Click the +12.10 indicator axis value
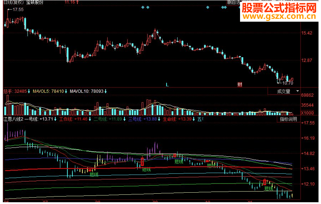This screenshot has width=321, height=204. pos(308,184)
